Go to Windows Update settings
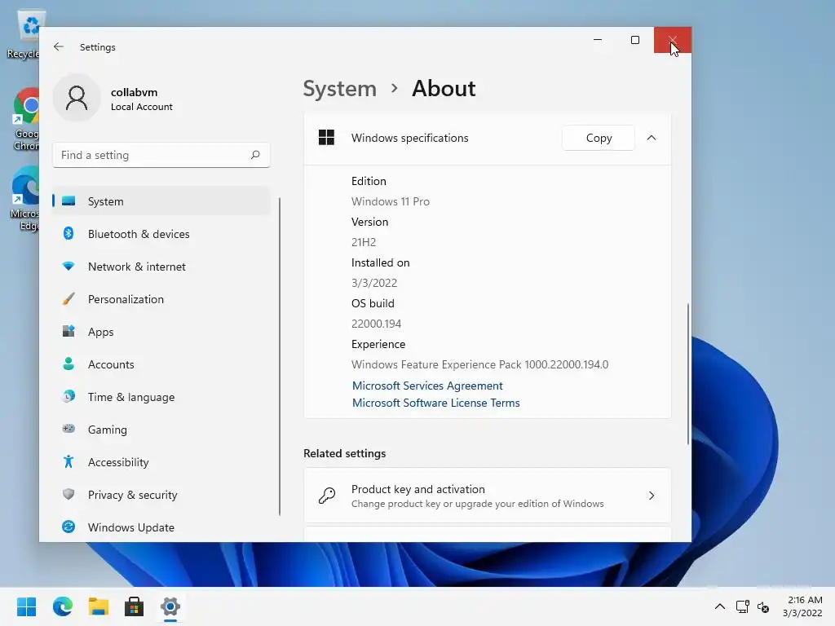The image size is (835, 626). tap(161, 527)
